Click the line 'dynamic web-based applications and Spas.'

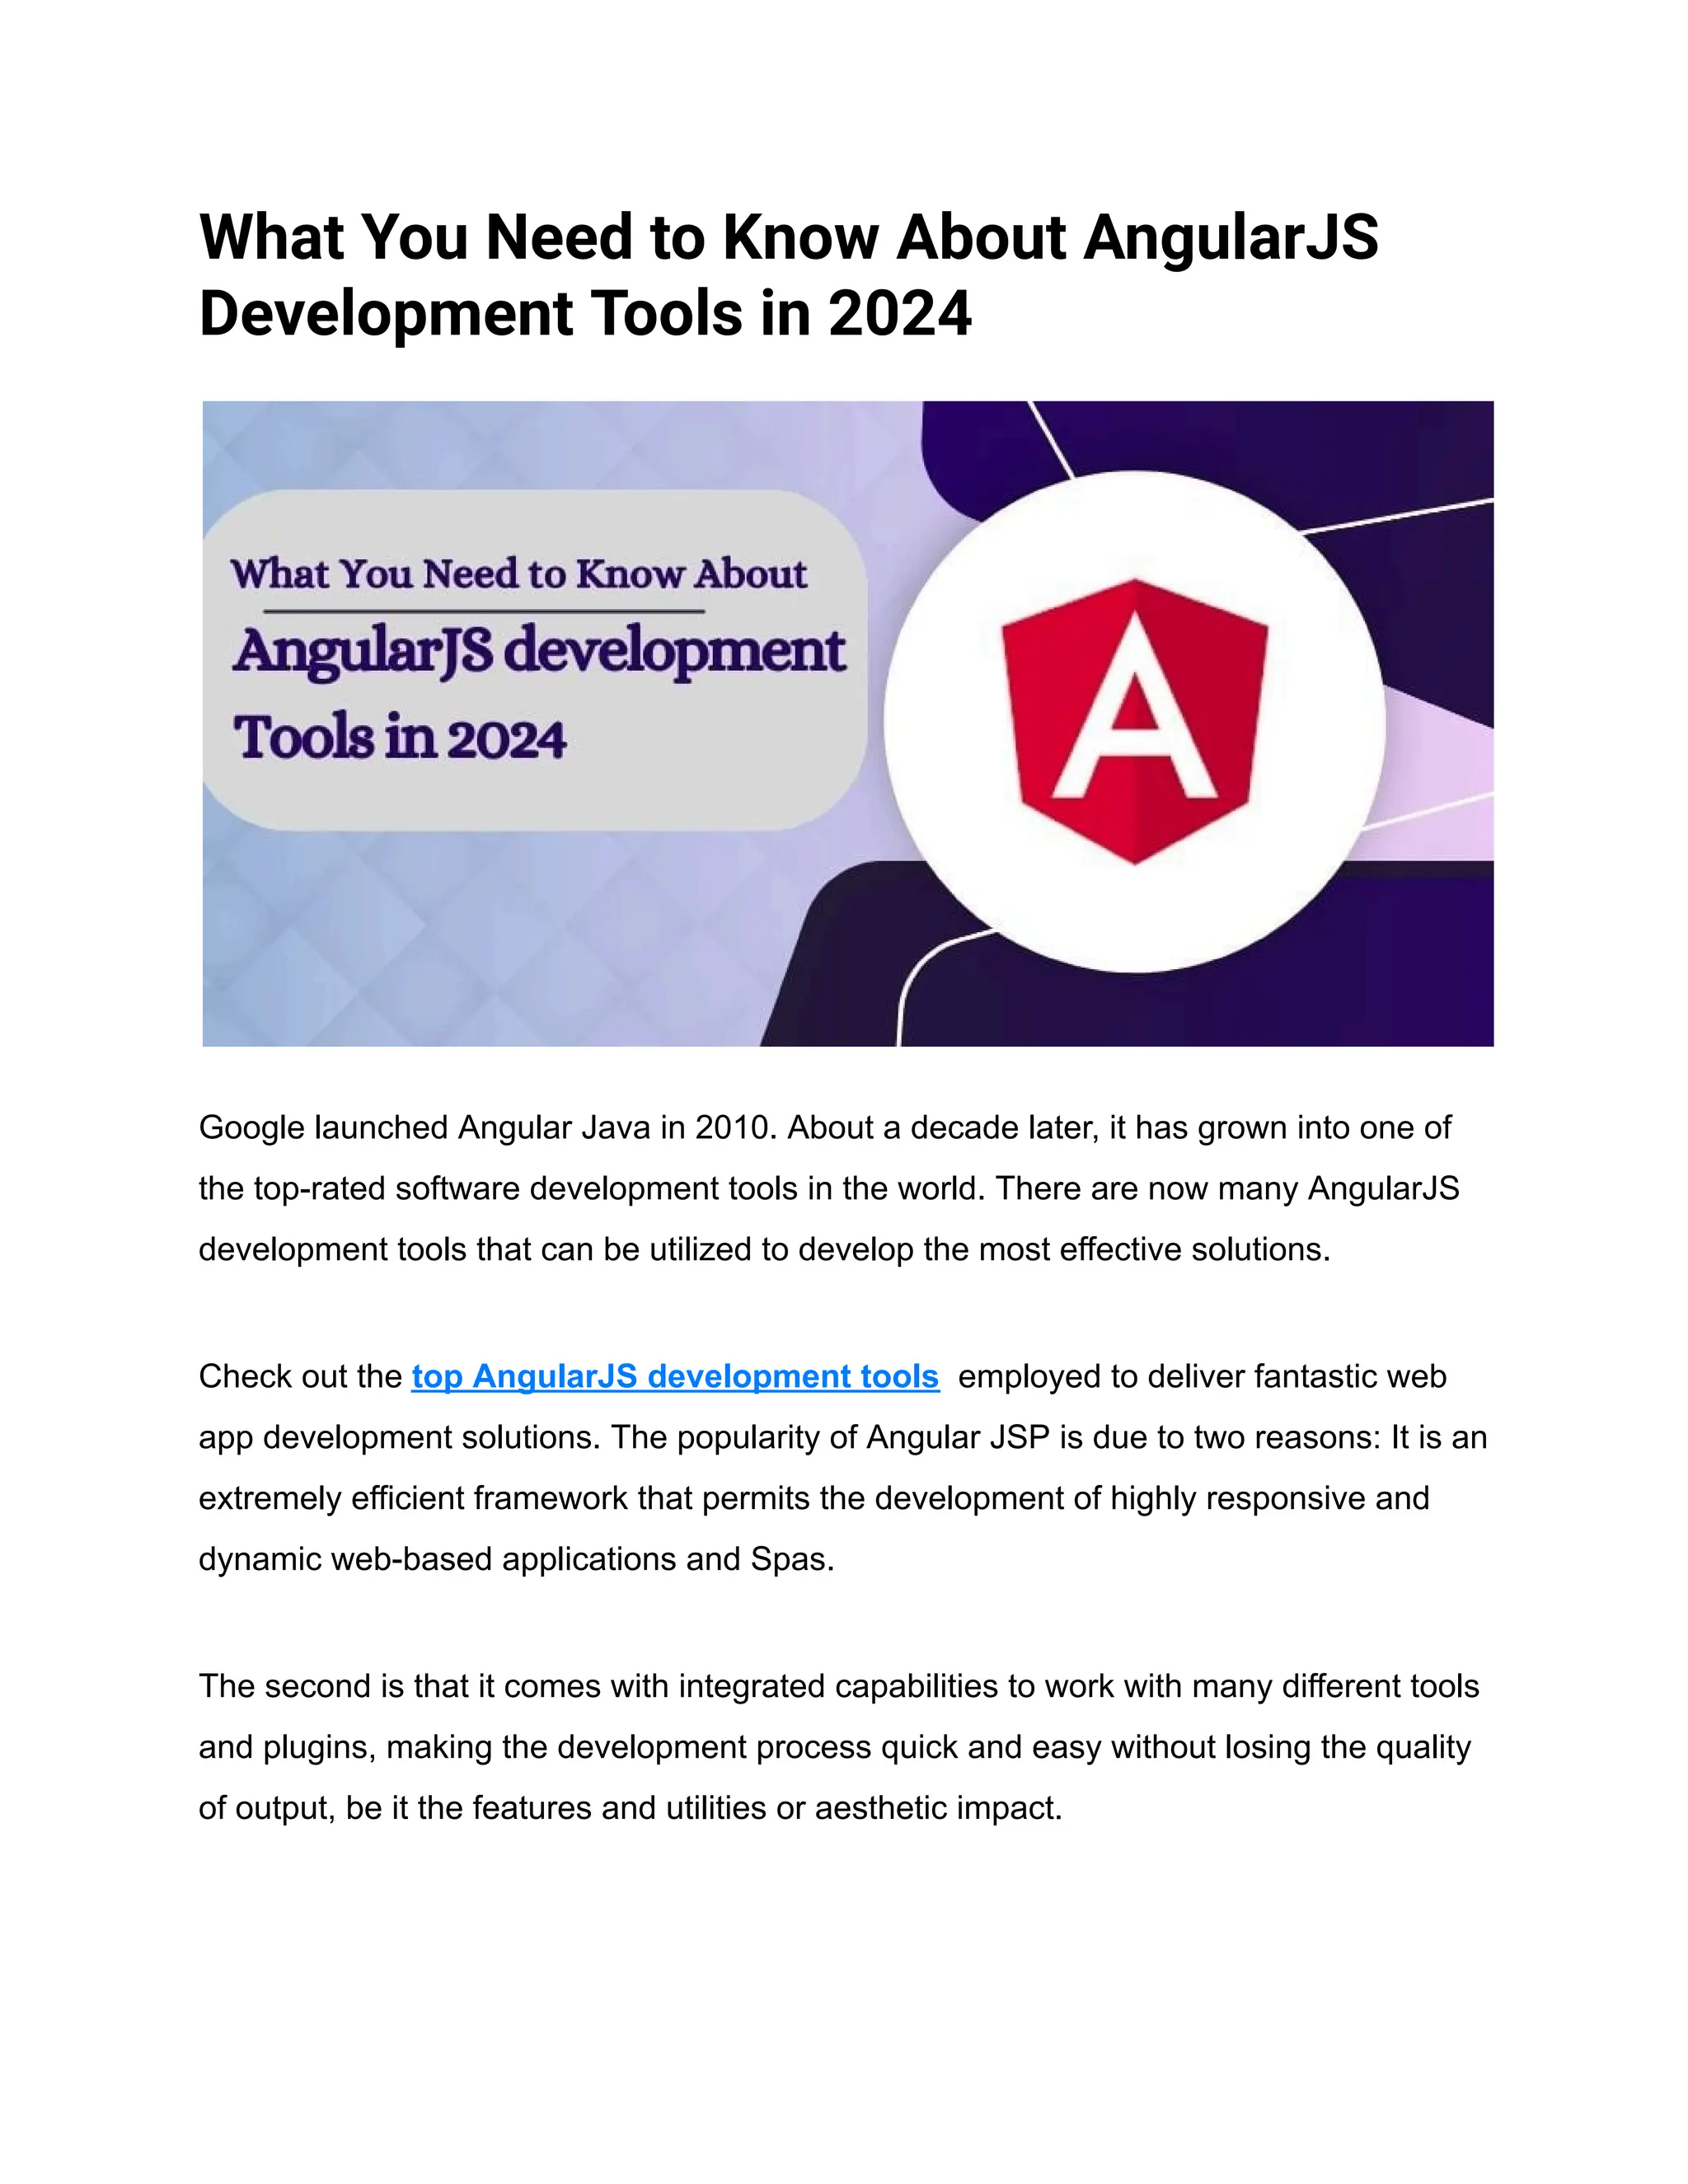(516, 1559)
